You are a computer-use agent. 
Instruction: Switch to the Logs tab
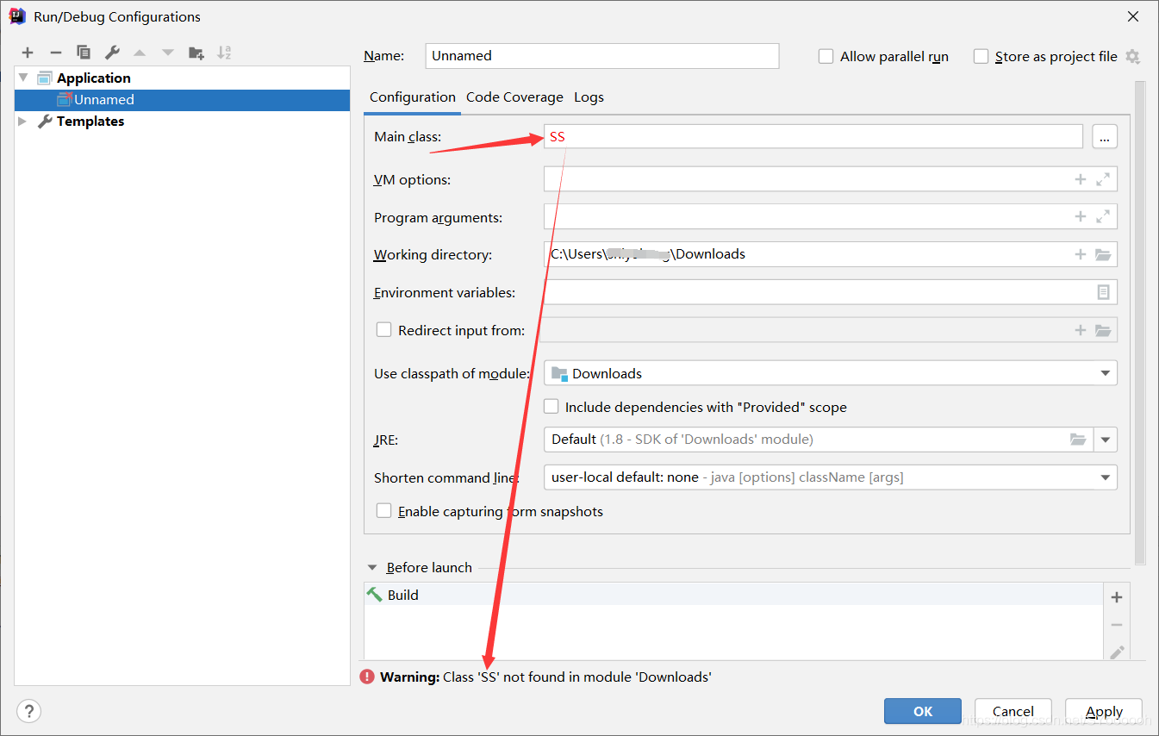[x=589, y=97]
